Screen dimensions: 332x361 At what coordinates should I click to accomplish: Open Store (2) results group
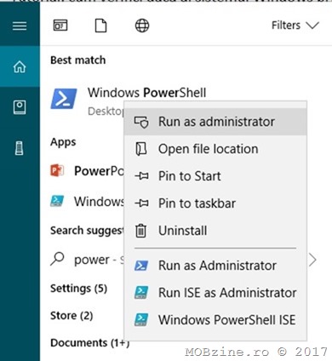click(72, 316)
